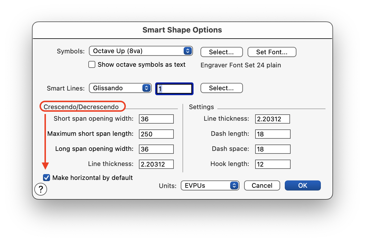Click the Set Font button
This screenshot has width=365, height=242.
point(272,52)
